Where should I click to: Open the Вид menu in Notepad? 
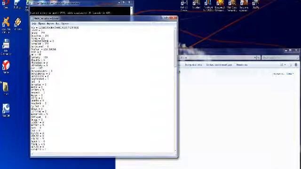(x=57, y=23)
